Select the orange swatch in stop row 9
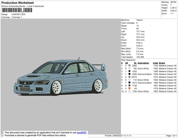 point(129,88)
